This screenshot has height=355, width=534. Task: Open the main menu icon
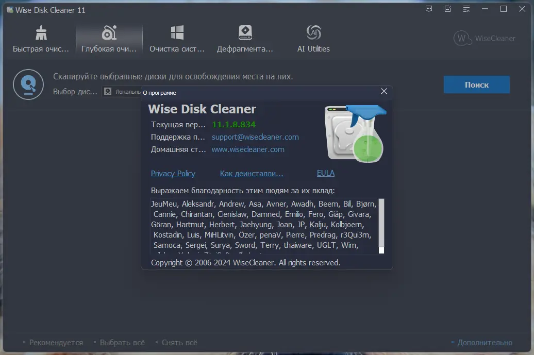click(x=465, y=9)
